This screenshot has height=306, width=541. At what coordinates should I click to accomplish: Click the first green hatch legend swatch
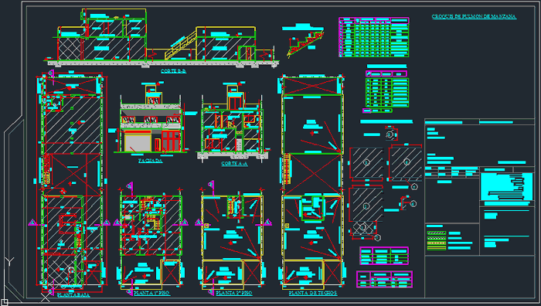(x=437, y=233)
